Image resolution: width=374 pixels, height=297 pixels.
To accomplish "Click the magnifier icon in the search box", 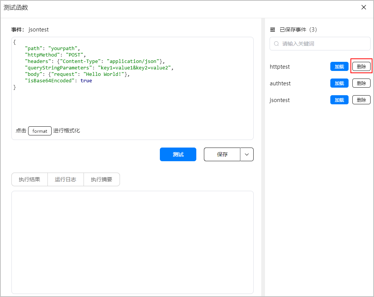I will point(276,44).
